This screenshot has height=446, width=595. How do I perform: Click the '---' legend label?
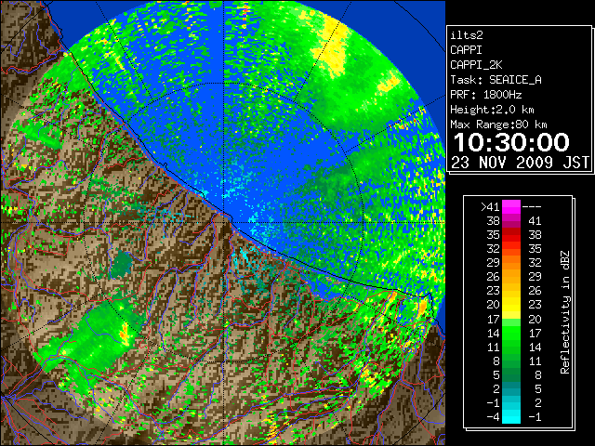(532, 207)
